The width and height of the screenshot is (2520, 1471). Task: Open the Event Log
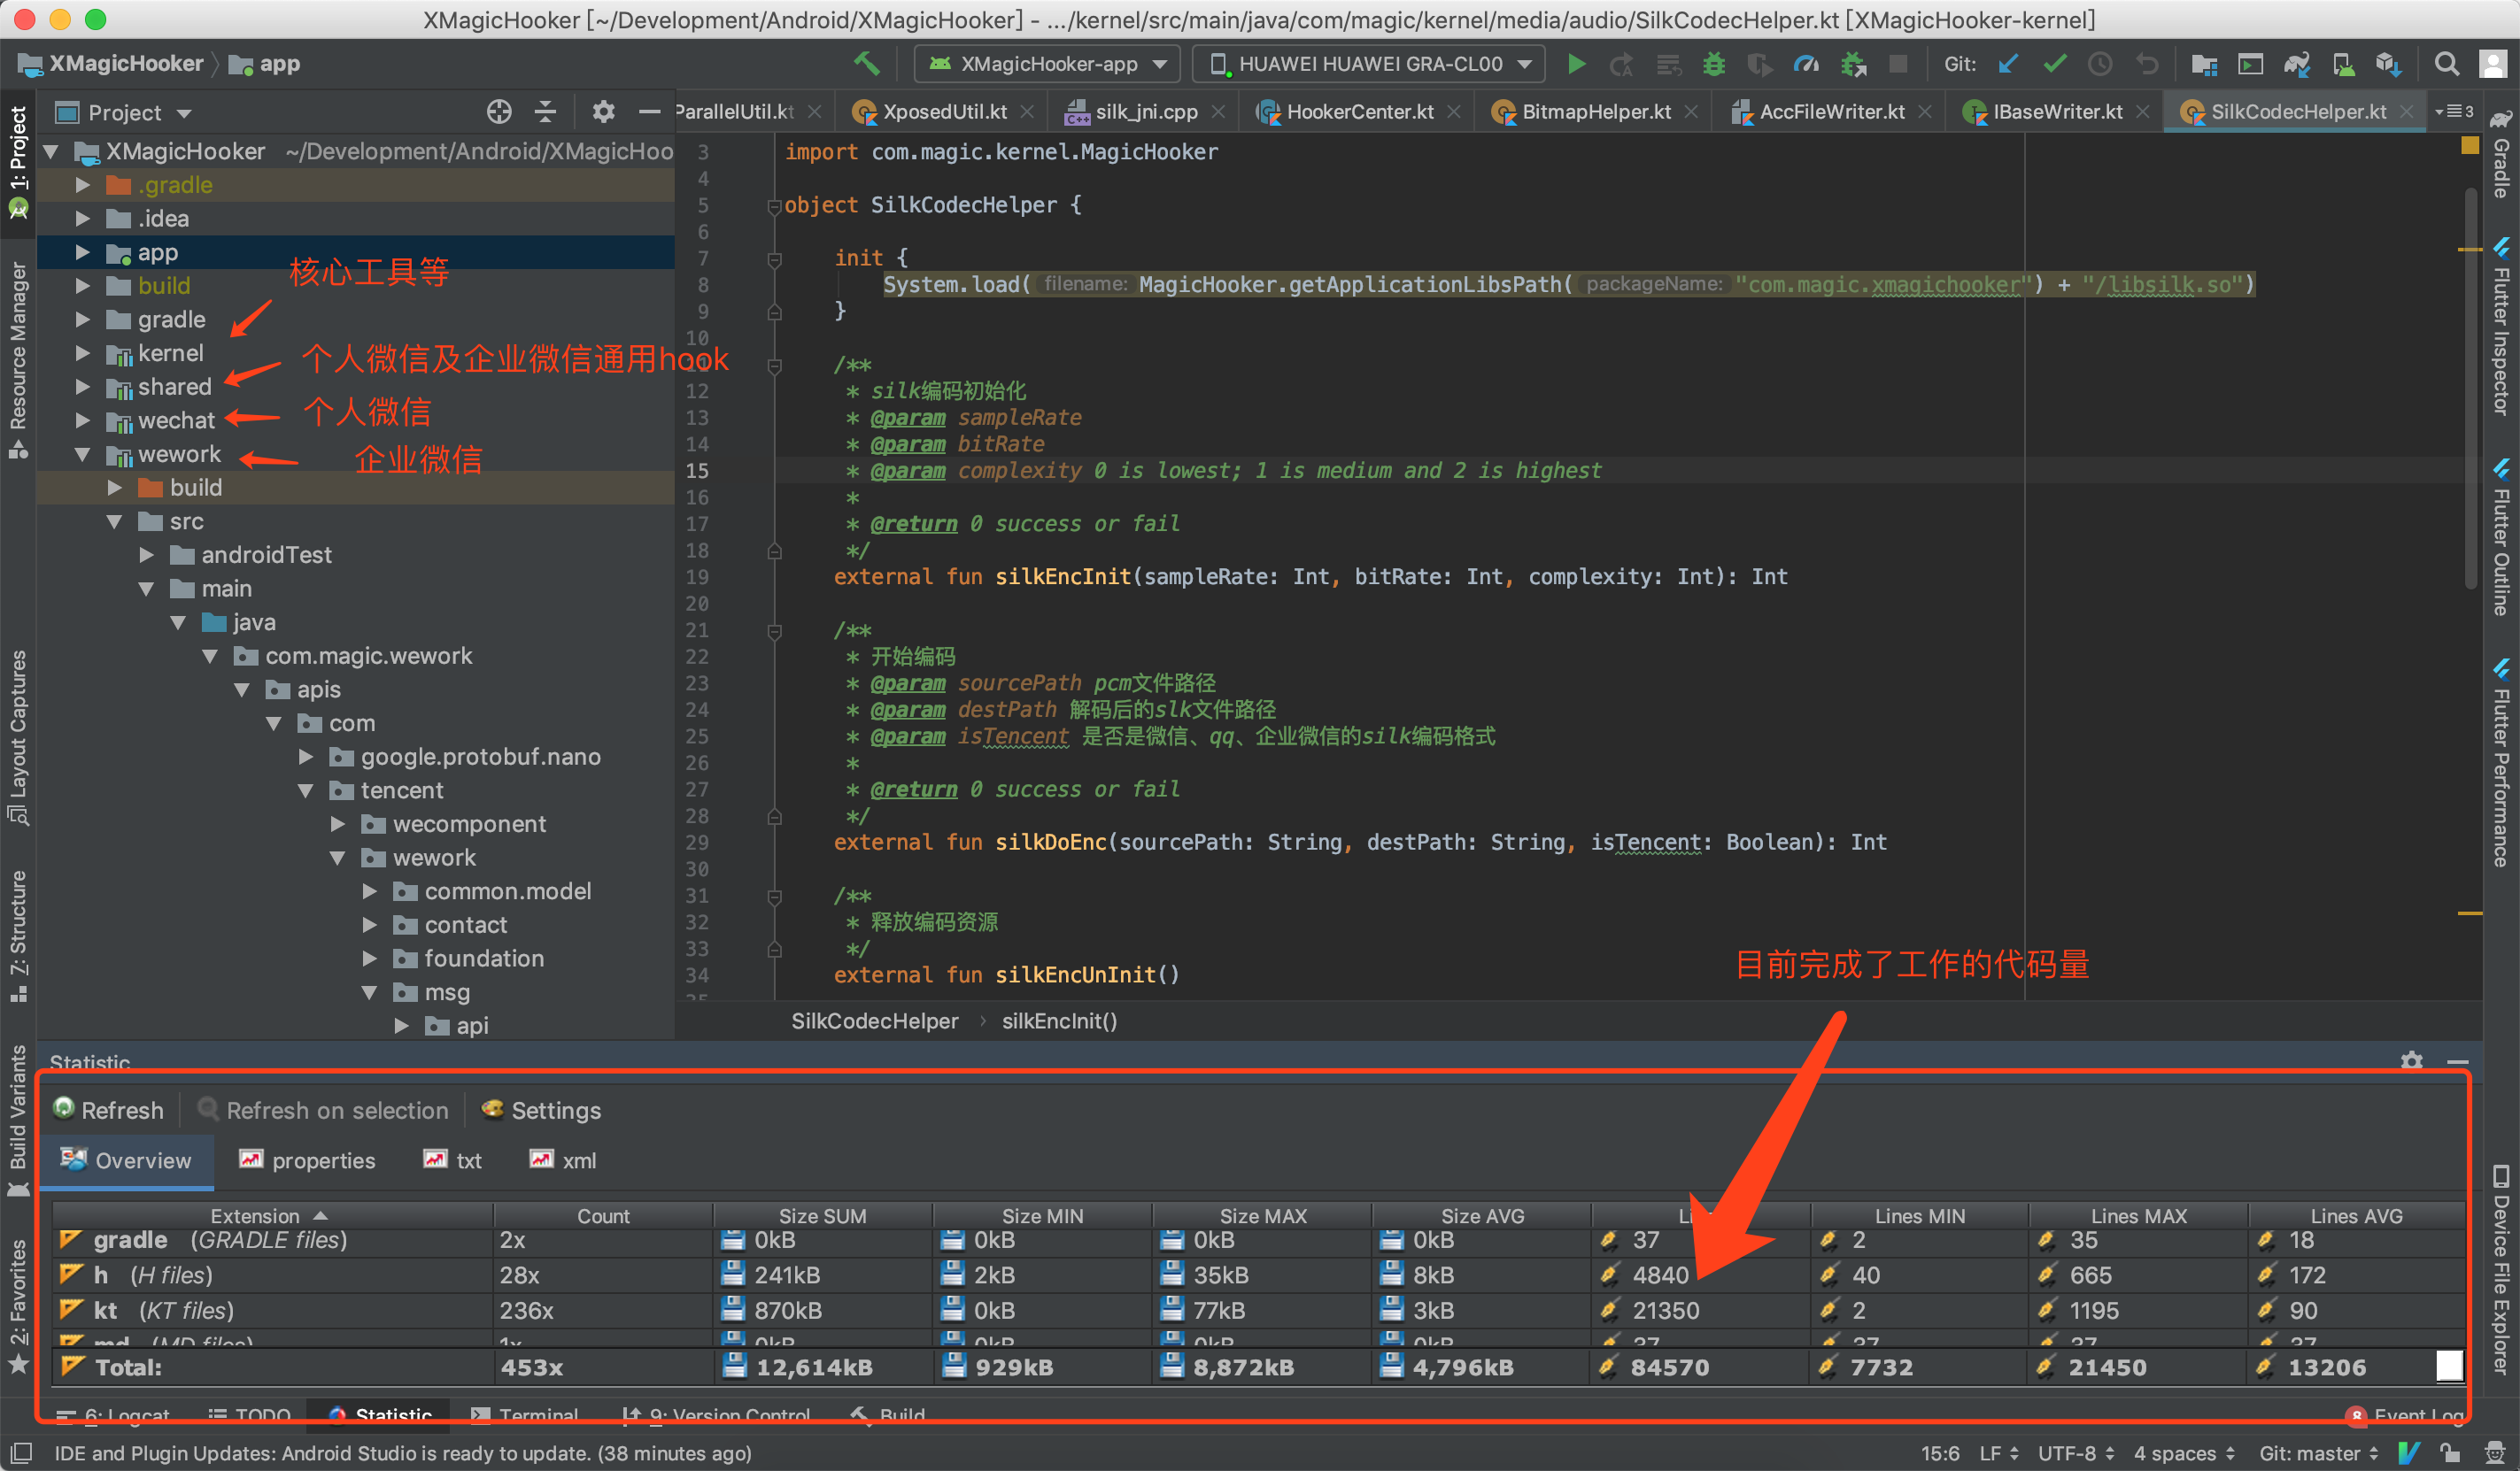click(2404, 1416)
